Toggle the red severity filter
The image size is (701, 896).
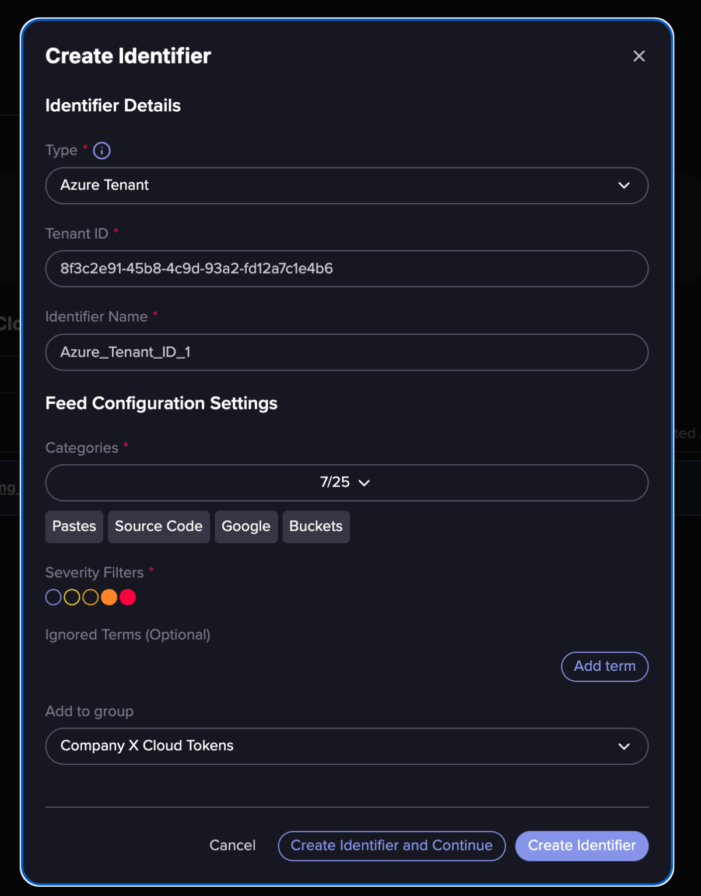pyautogui.click(x=128, y=597)
